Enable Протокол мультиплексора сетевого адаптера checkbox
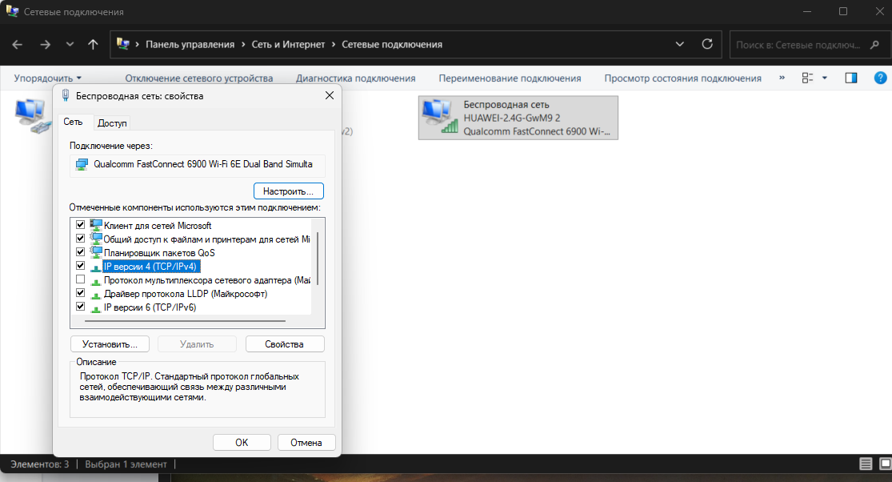 click(80, 279)
